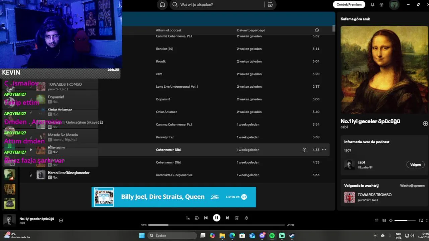Open the cab1 creator link in the info card
429x241 pixels.
coord(361,162)
